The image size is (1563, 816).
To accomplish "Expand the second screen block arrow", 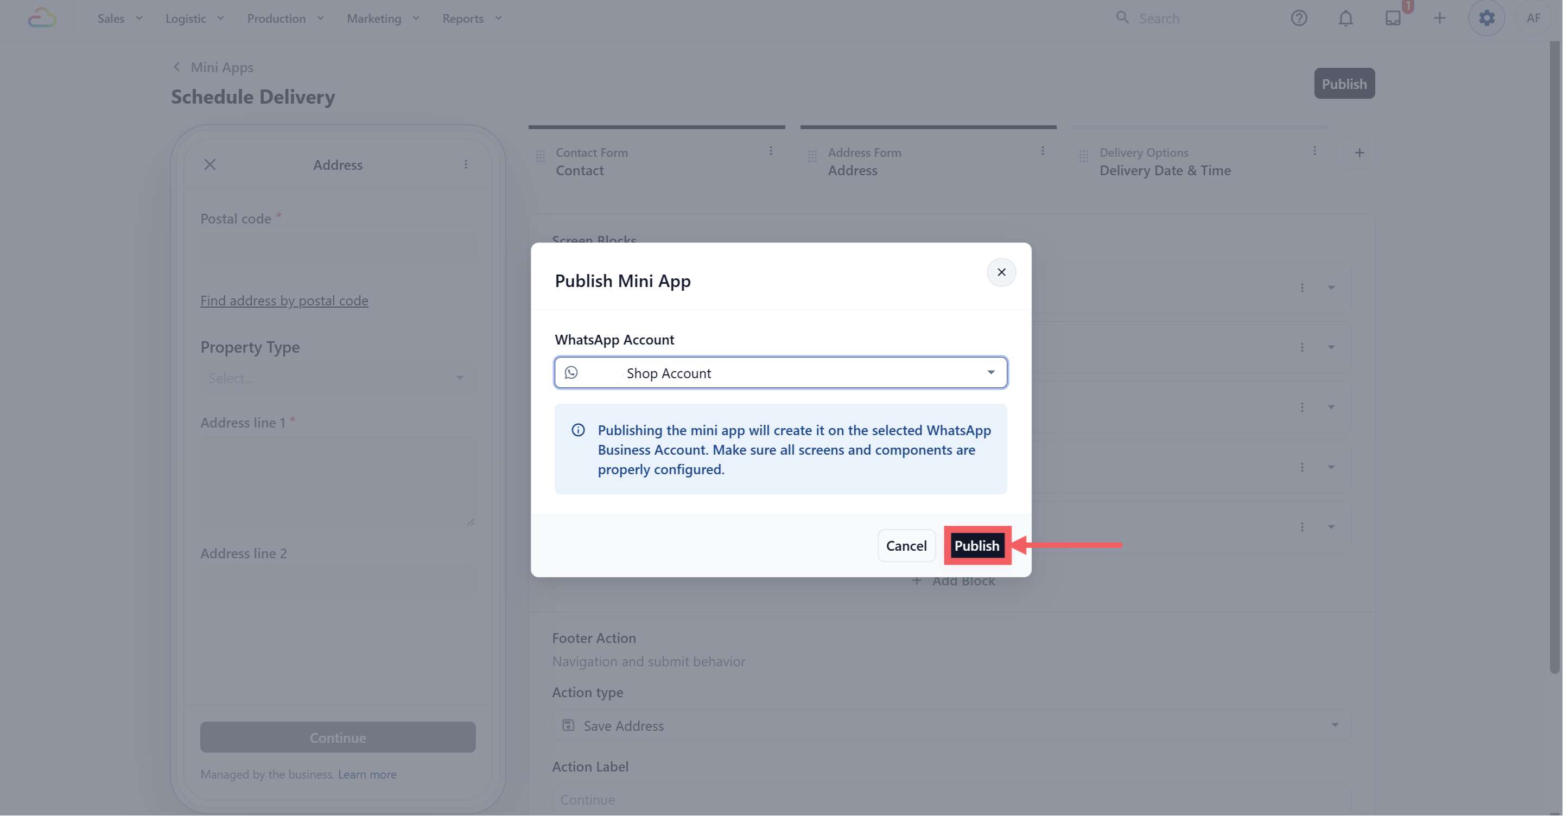I will pos(1331,348).
